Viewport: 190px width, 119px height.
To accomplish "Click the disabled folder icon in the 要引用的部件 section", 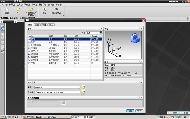I will click(63, 103).
